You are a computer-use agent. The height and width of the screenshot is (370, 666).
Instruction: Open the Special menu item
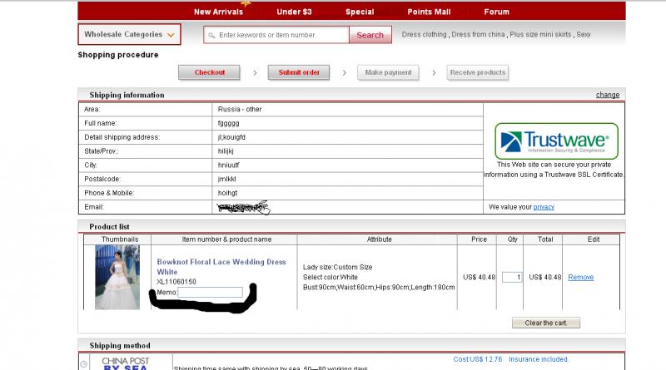pos(360,12)
